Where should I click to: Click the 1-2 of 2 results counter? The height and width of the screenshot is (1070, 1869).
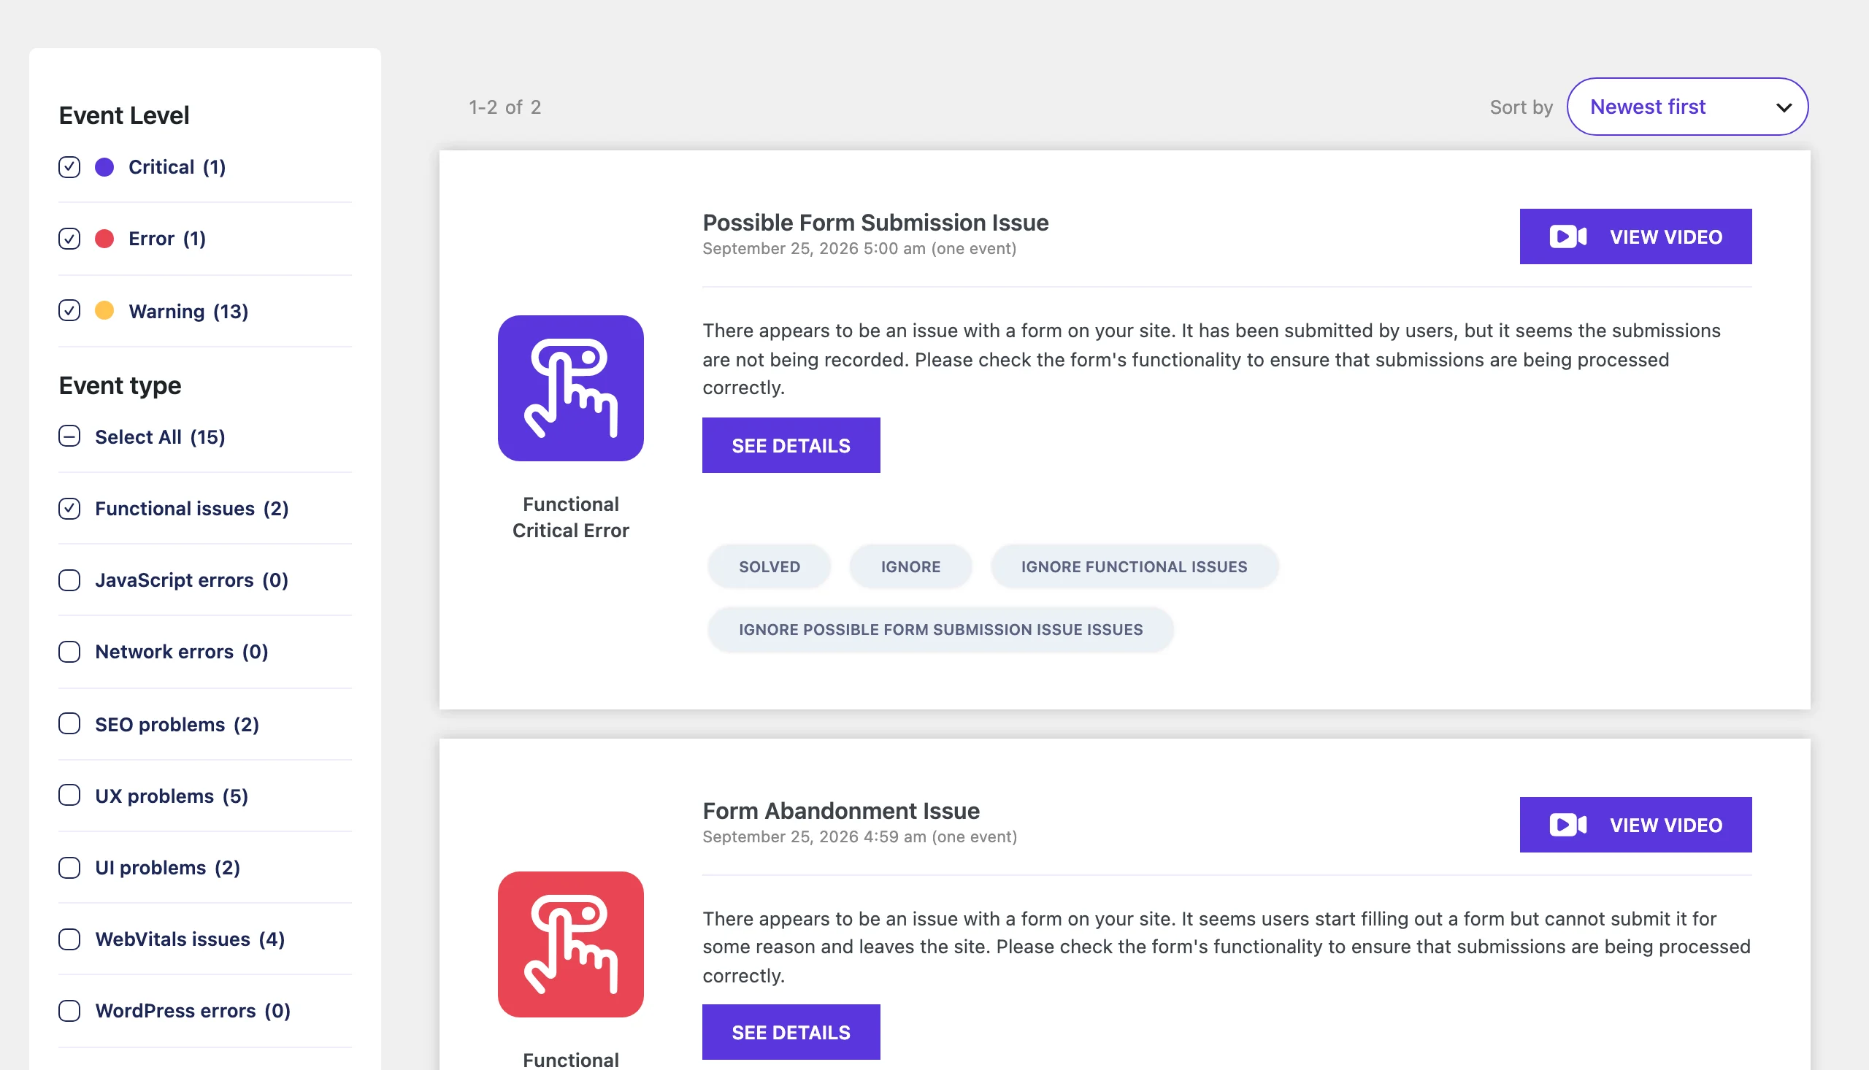click(x=505, y=107)
